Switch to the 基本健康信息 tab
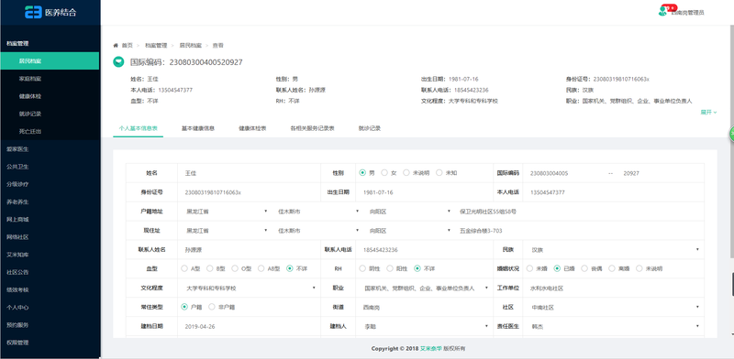734x359 pixels. (x=198, y=128)
